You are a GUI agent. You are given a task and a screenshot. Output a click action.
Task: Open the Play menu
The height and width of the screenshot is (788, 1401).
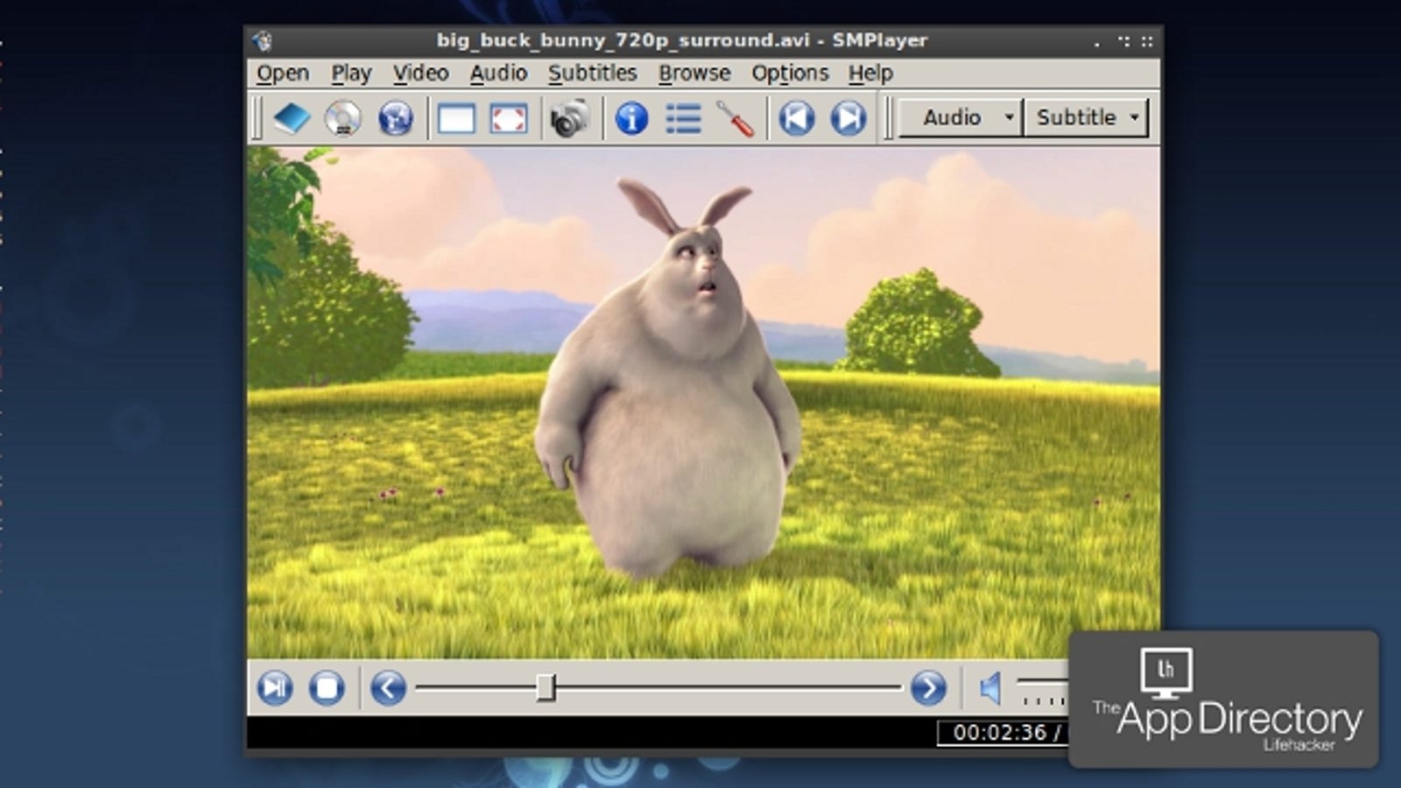coord(351,73)
